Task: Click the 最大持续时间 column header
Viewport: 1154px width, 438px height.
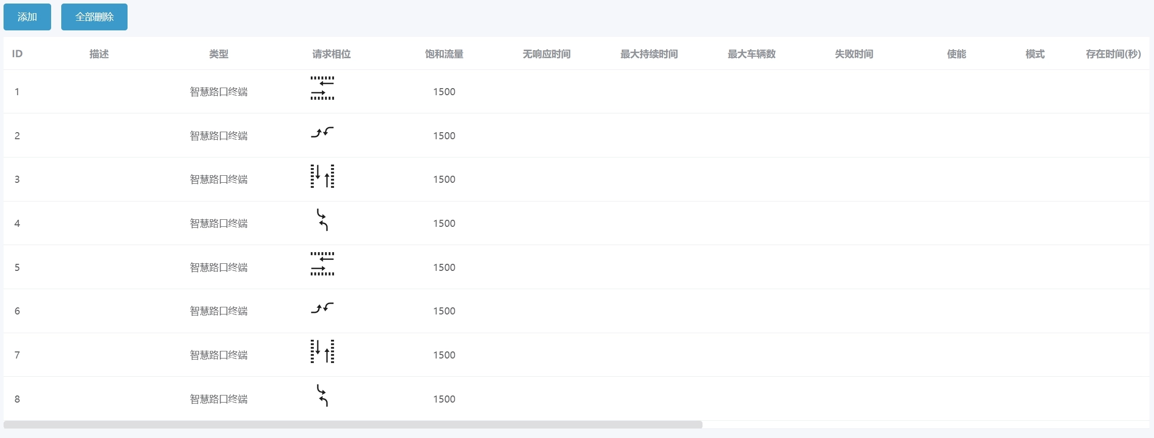Action: (649, 54)
